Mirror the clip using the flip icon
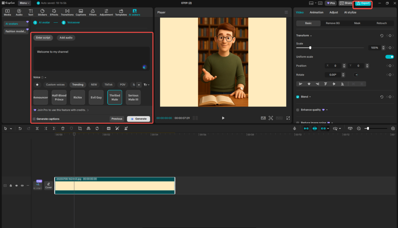 point(89,128)
